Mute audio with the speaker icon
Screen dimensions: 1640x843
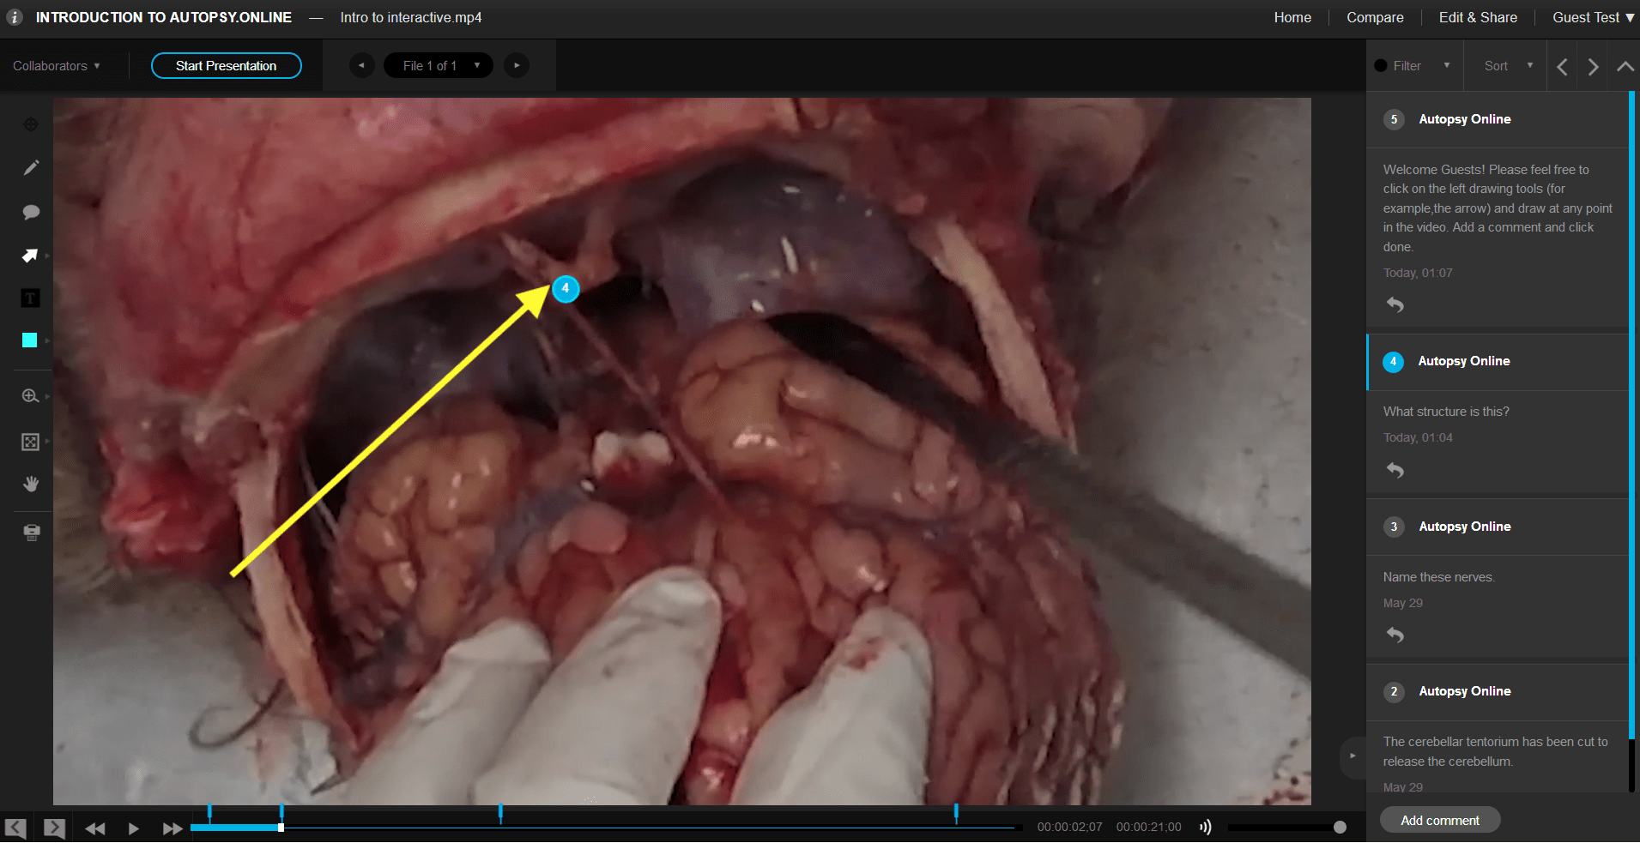coord(1206,828)
